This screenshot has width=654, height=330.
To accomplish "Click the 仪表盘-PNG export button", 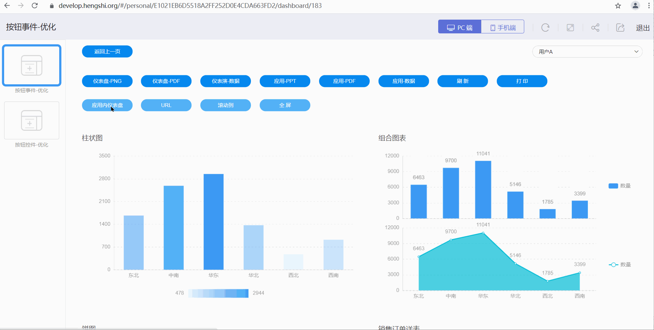I will tap(107, 81).
